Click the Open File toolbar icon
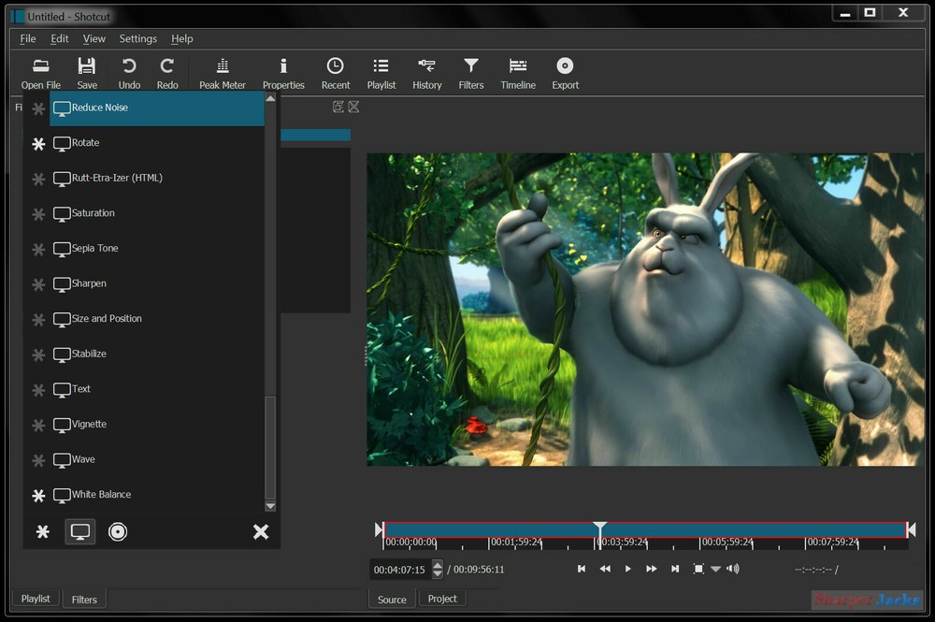 40,70
